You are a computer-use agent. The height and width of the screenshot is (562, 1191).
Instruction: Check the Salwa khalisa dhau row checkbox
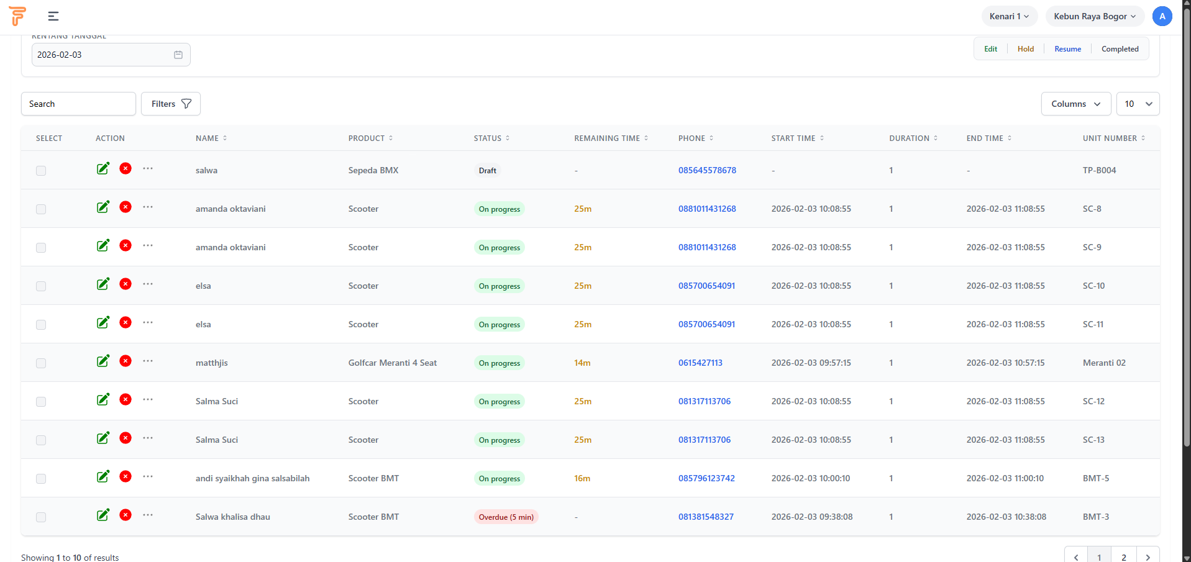41,517
